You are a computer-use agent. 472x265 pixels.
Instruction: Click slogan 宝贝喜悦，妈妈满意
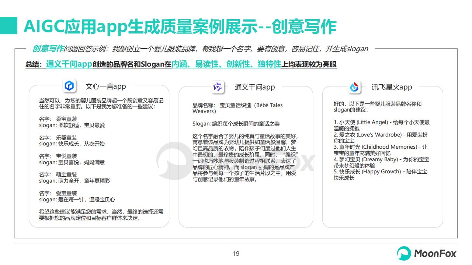[x=72, y=162]
